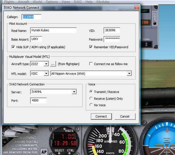Open the Flights menu
Screen dimensions: 175x155
pos(9,2)
